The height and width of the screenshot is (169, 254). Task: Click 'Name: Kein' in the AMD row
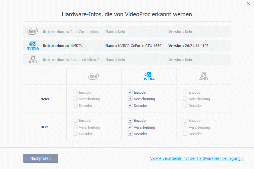[115, 60]
